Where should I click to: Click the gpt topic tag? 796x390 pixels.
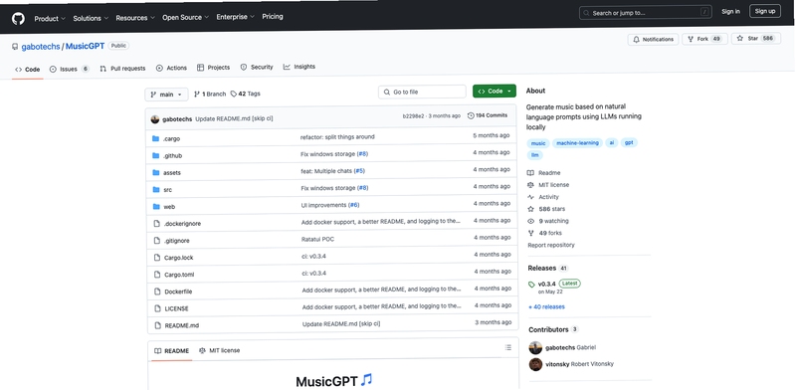[x=629, y=142]
